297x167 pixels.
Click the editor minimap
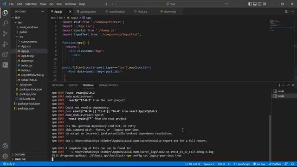(x=282, y=26)
